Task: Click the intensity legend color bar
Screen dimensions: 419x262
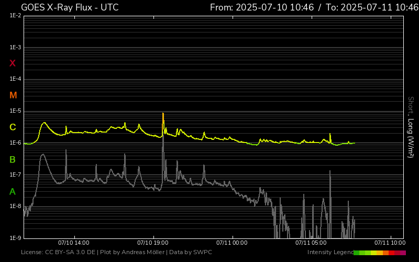Action: pos(380,253)
